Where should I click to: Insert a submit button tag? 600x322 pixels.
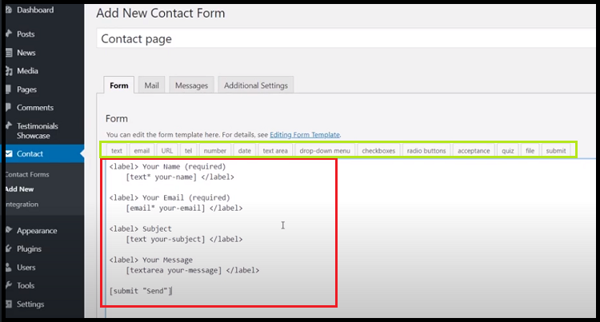555,150
